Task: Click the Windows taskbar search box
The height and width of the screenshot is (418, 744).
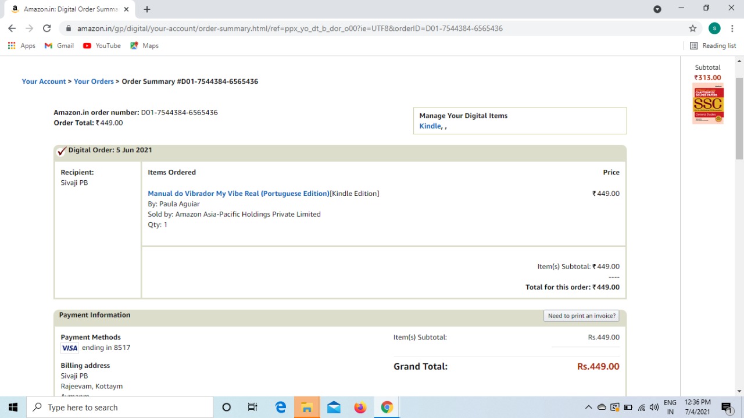Action: [x=120, y=408]
